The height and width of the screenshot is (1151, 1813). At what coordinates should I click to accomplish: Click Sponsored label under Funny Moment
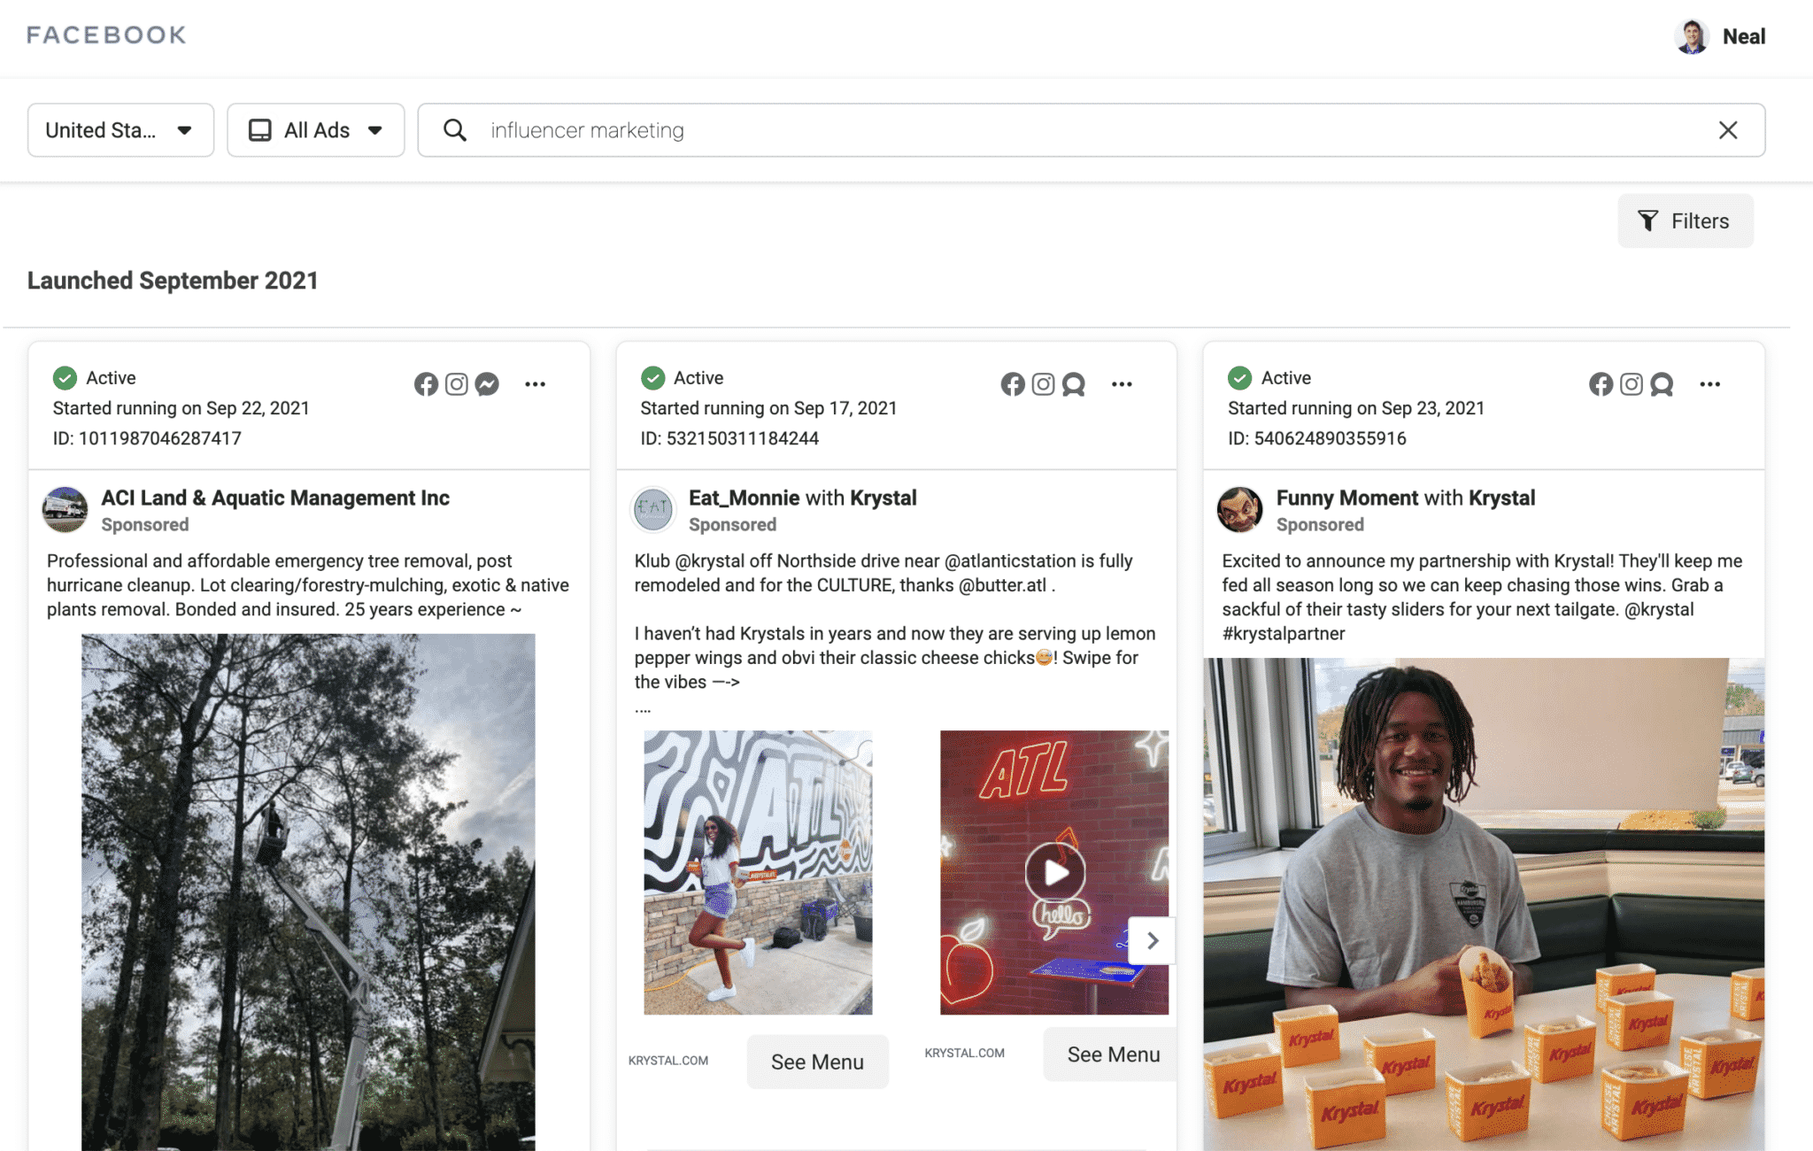[x=1320, y=524]
